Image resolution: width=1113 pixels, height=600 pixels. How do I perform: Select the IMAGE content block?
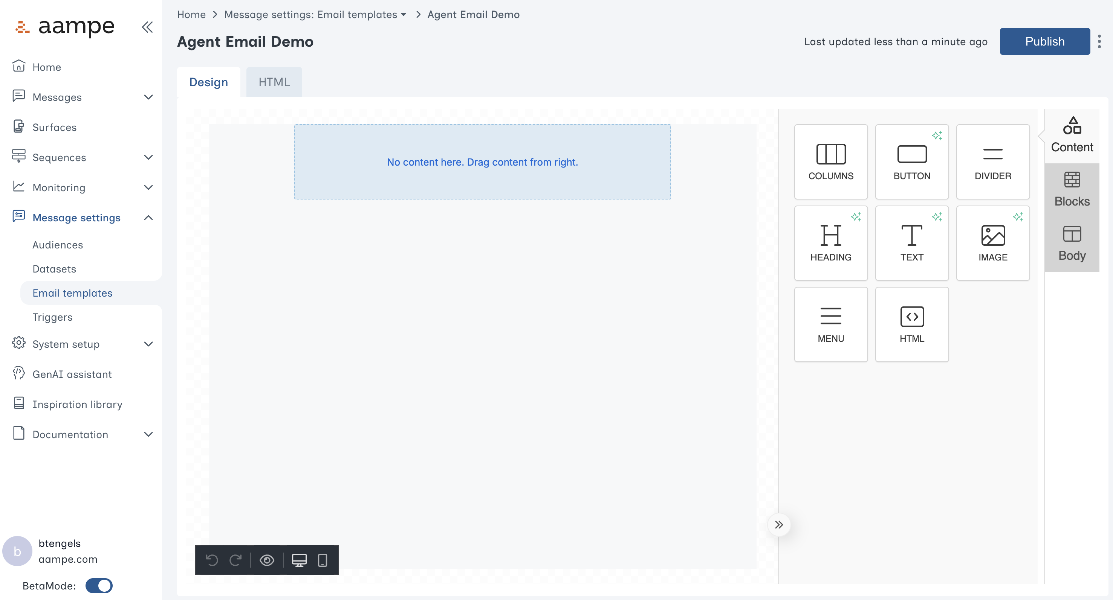(992, 243)
